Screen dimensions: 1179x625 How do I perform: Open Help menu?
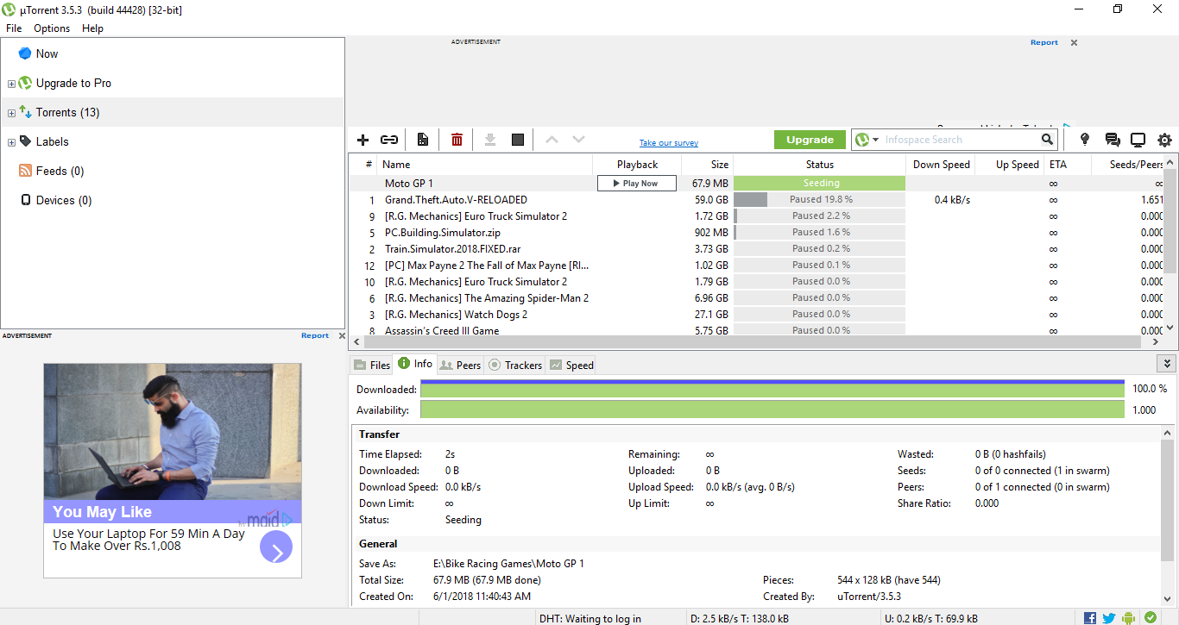click(x=92, y=28)
